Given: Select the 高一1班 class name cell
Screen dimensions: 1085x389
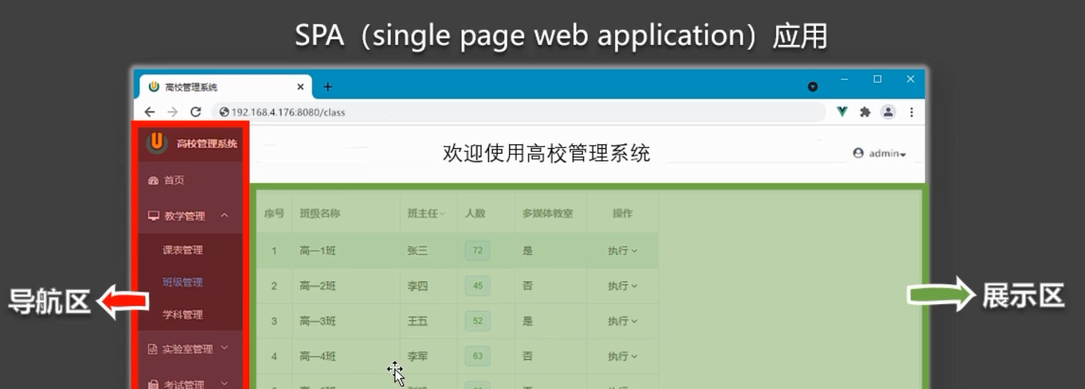Looking at the screenshot, I should point(318,250).
